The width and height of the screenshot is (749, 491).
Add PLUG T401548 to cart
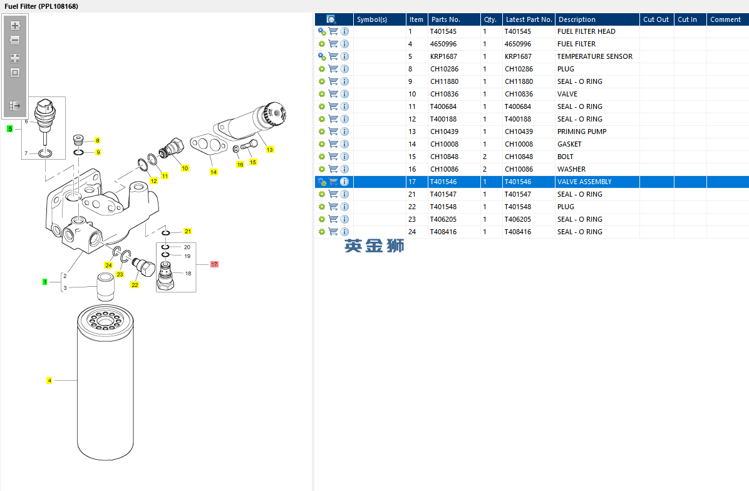pos(333,207)
